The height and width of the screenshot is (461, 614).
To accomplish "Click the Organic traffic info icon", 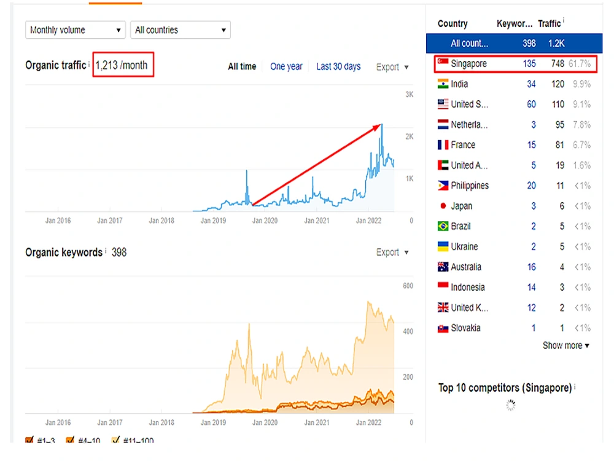I will (89, 63).
